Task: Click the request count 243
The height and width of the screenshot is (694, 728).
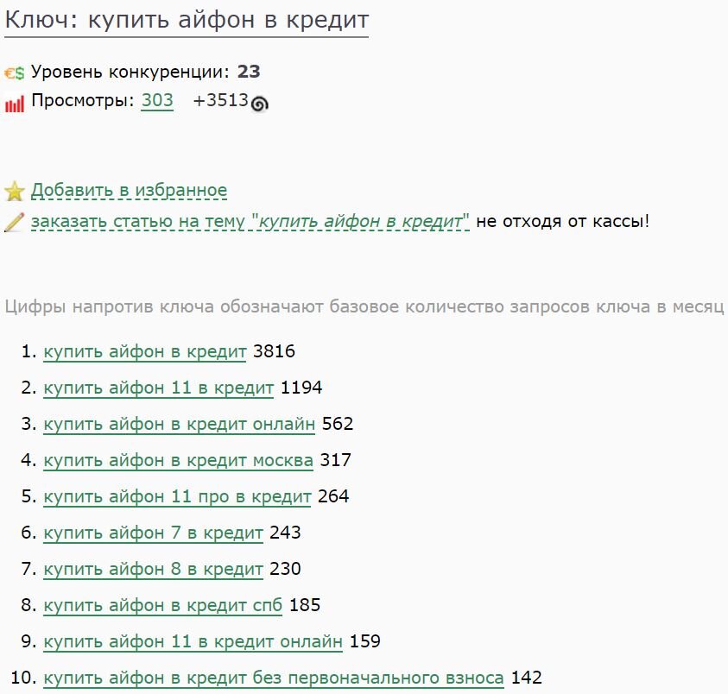Action: (285, 533)
